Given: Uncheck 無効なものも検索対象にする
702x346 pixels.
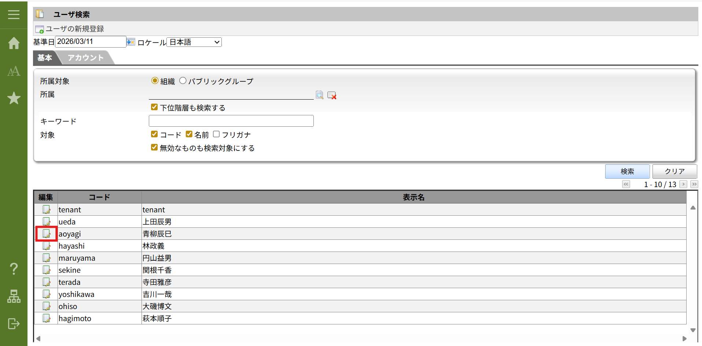Looking at the screenshot, I should tap(154, 148).
